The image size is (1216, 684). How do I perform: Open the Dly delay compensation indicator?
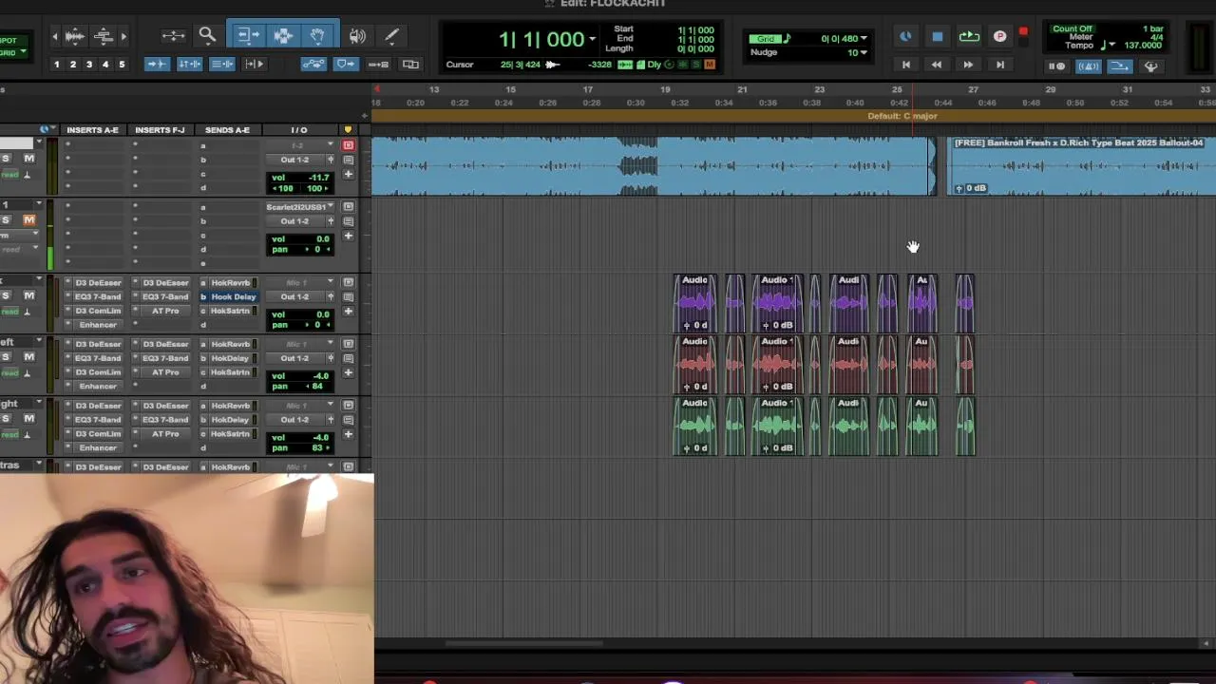click(654, 65)
